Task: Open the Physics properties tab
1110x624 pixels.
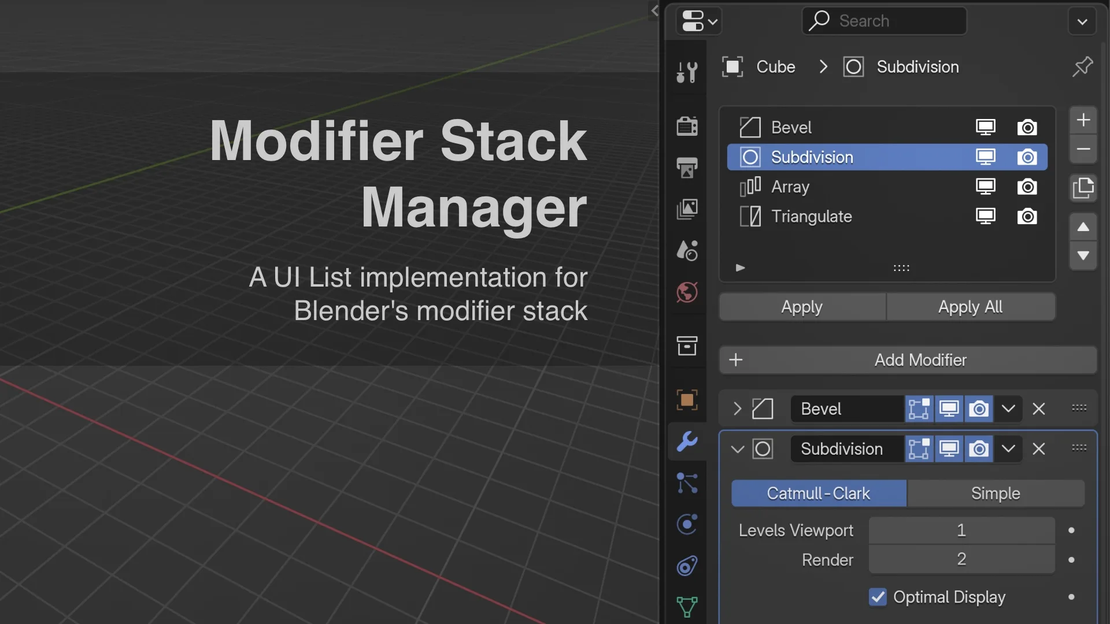Action: (x=687, y=525)
